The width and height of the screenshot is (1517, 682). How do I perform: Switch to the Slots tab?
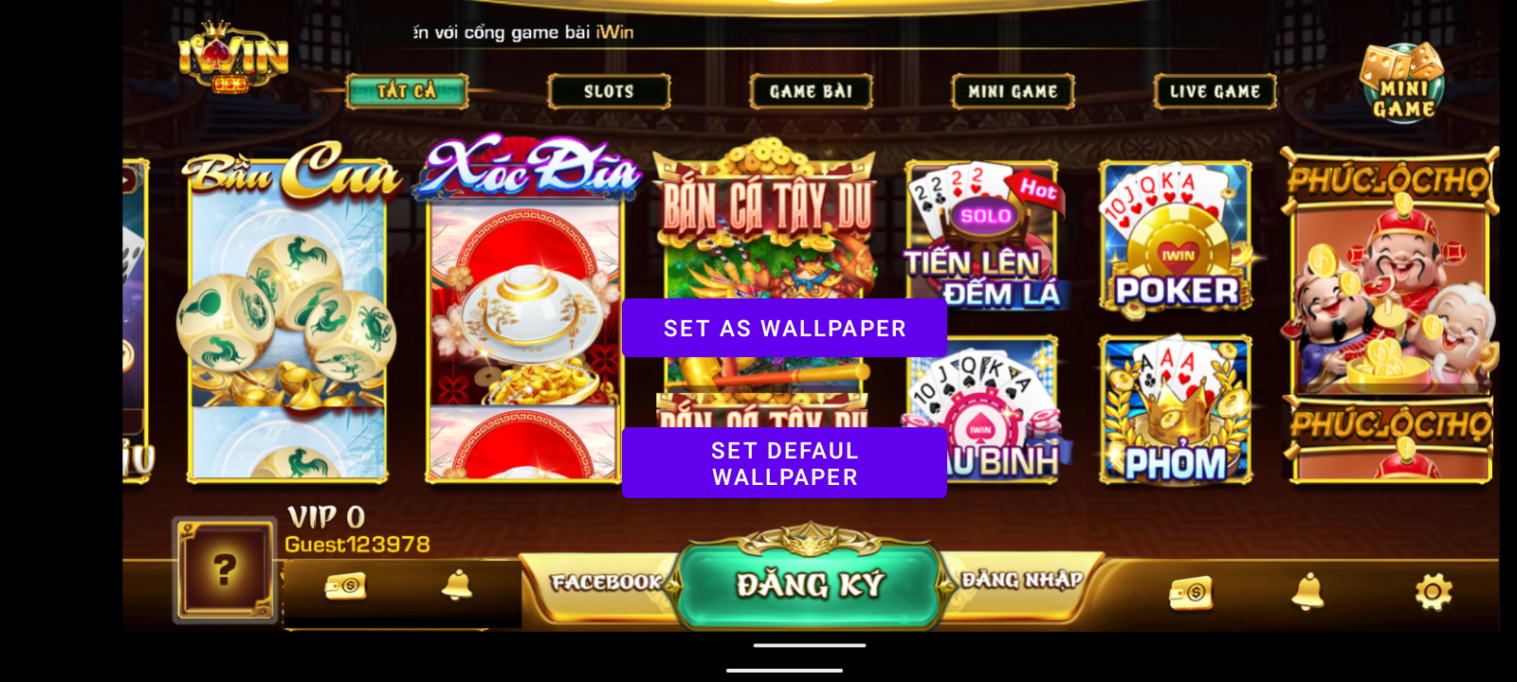609,92
